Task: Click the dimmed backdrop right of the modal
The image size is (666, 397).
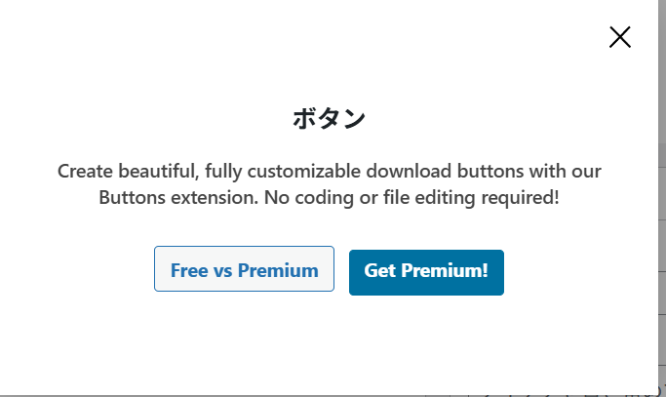Action: (x=662, y=244)
